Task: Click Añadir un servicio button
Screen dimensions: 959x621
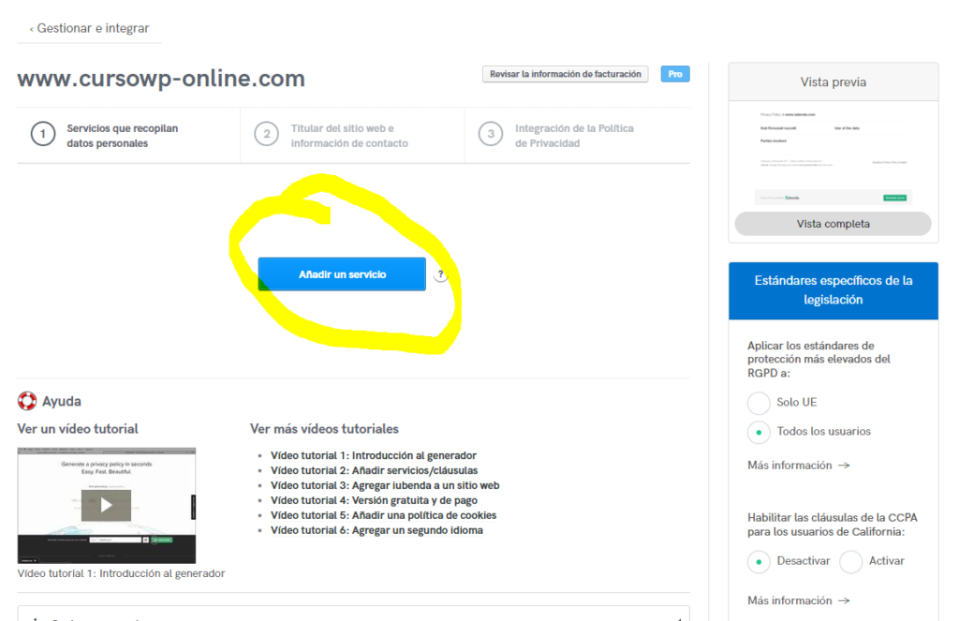Action: [x=342, y=274]
